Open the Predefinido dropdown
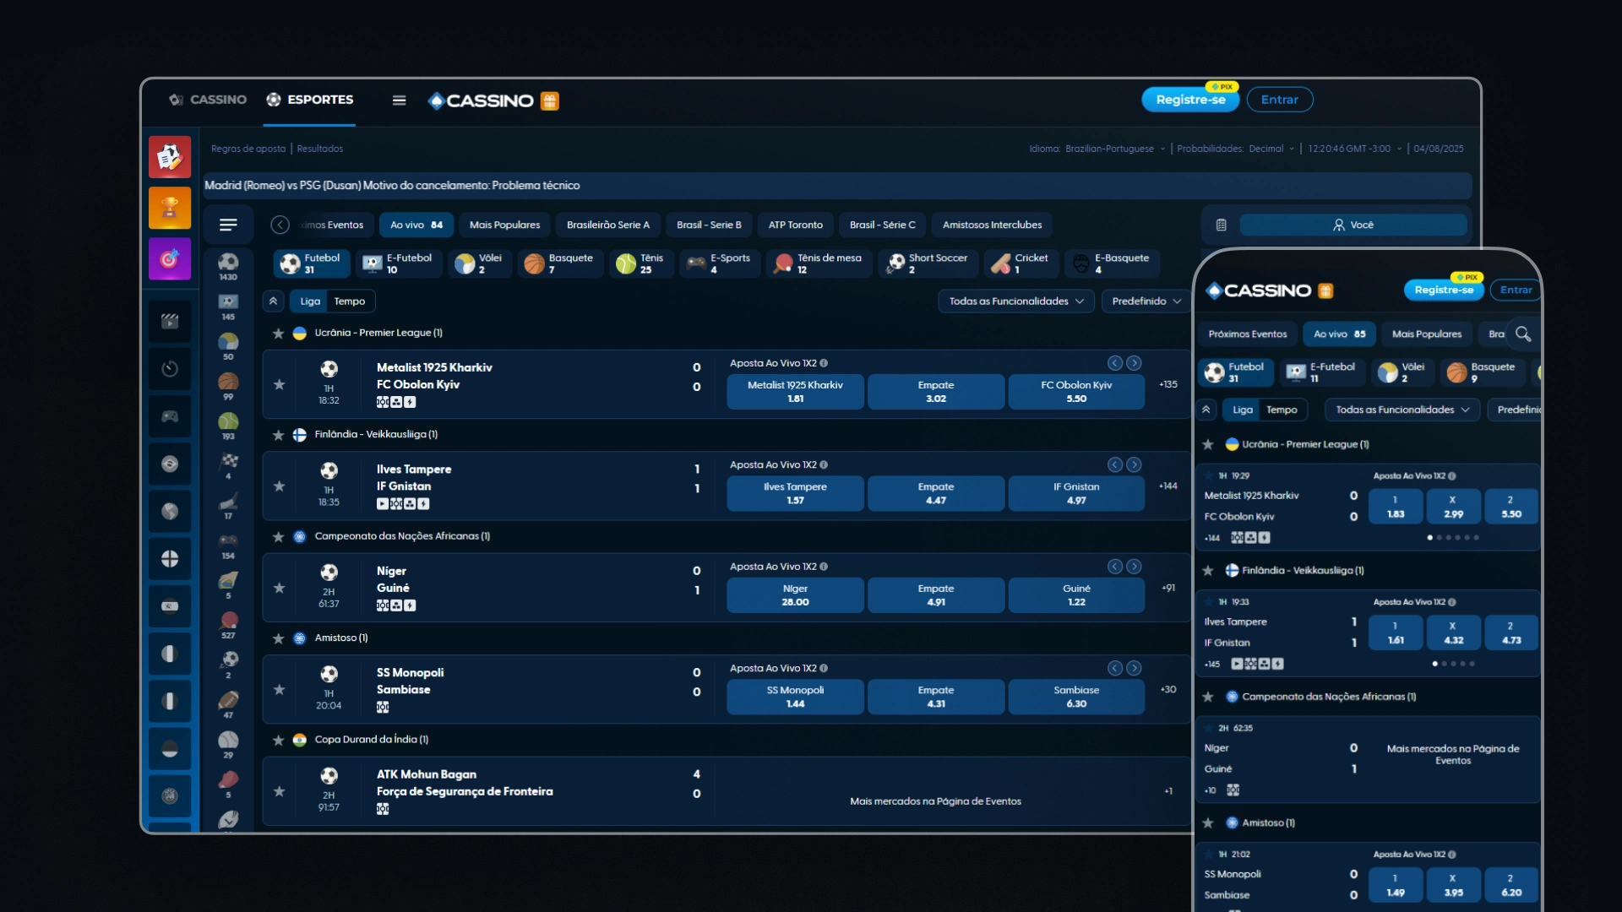1622x912 pixels. 1146,301
